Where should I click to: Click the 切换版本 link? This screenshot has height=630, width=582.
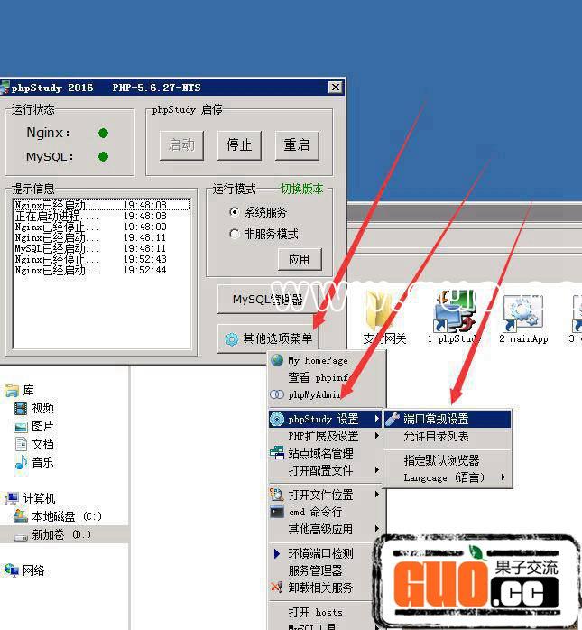(x=301, y=189)
